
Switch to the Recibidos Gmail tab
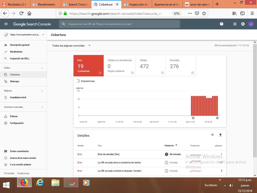click(15, 4)
